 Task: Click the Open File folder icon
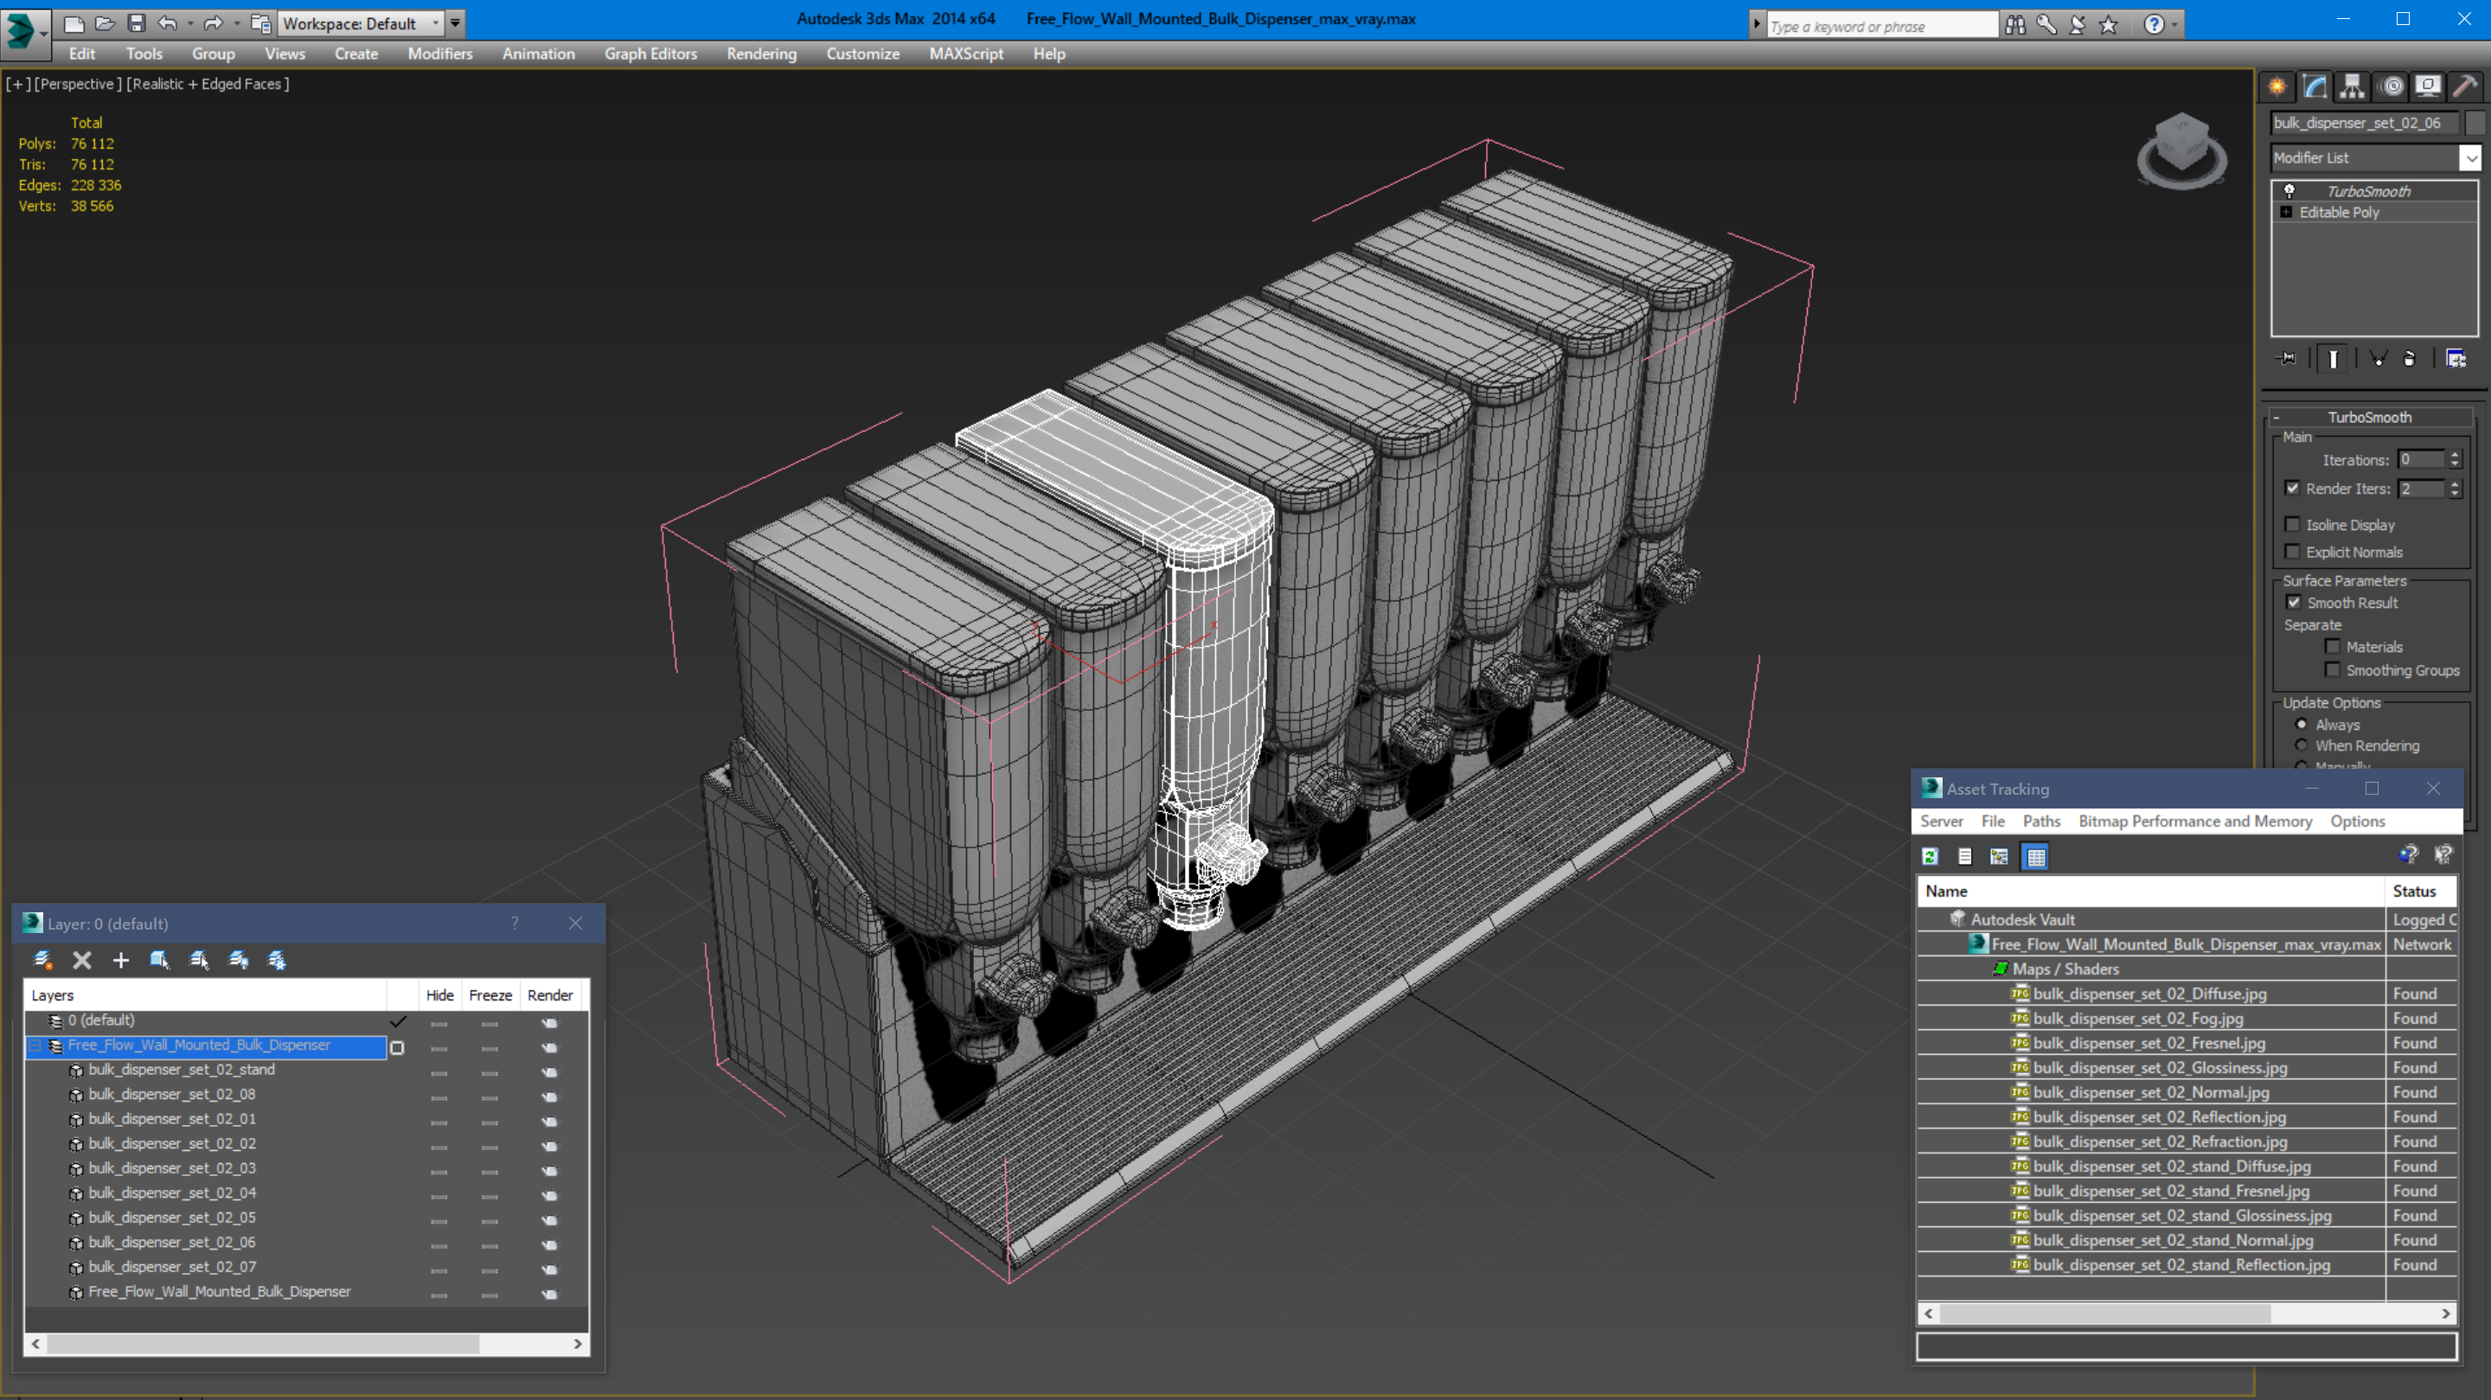[x=105, y=23]
